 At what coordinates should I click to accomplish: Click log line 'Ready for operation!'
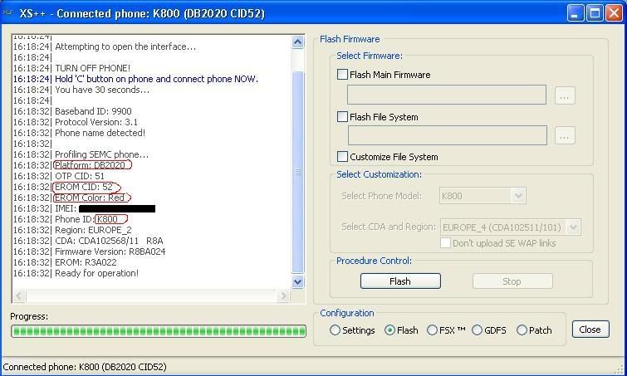(97, 273)
